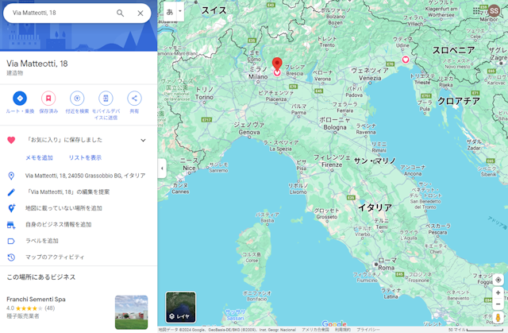Zoom out with the minus button
The height and width of the screenshot is (333, 508).
[498, 304]
